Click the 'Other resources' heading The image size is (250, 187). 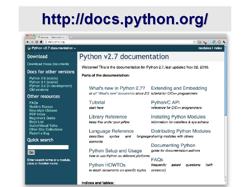pos(43,96)
